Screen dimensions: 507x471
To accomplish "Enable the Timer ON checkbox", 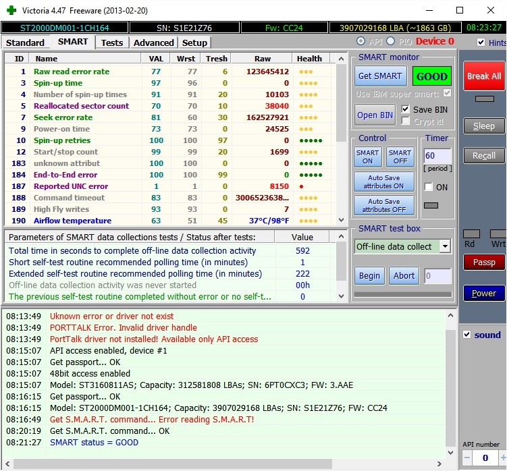I will pyautogui.click(x=429, y=187).
